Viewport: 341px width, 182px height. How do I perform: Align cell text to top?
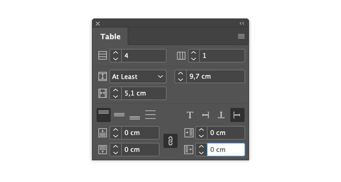[x=104, y=115]
